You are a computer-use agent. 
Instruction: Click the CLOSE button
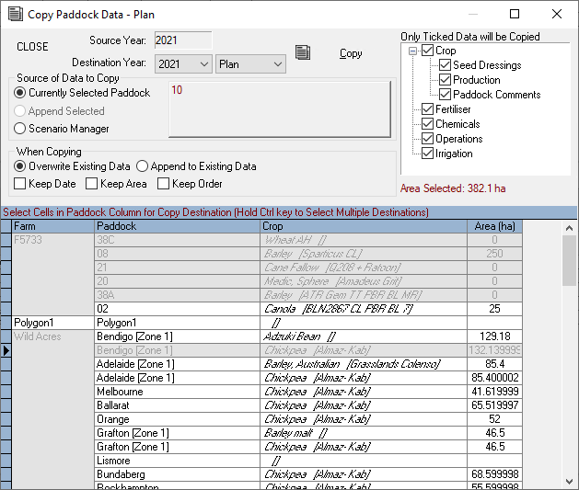33,47
